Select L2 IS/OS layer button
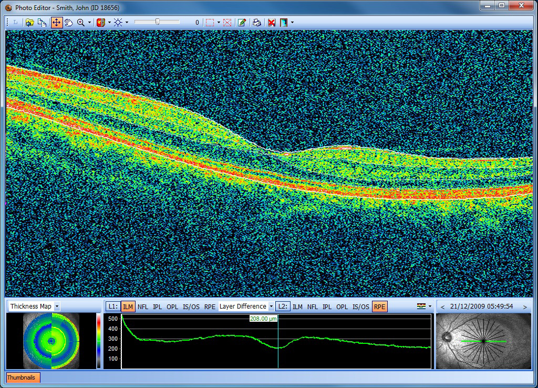 click(x=361, y=307)
